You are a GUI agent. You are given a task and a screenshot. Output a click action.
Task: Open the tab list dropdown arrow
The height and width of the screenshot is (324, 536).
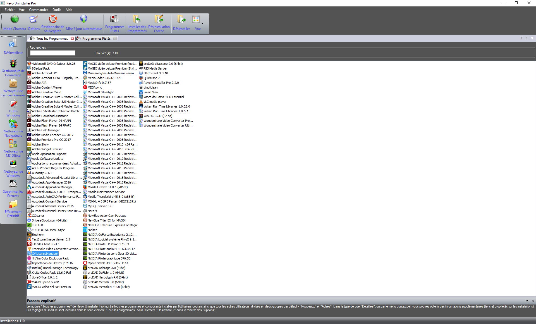[532, 38]
